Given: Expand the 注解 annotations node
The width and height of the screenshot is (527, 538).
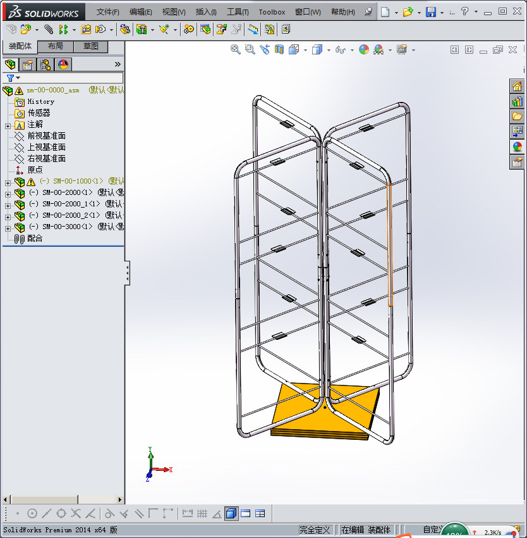Looking at the screenshot, I should (x=8, y=126).
